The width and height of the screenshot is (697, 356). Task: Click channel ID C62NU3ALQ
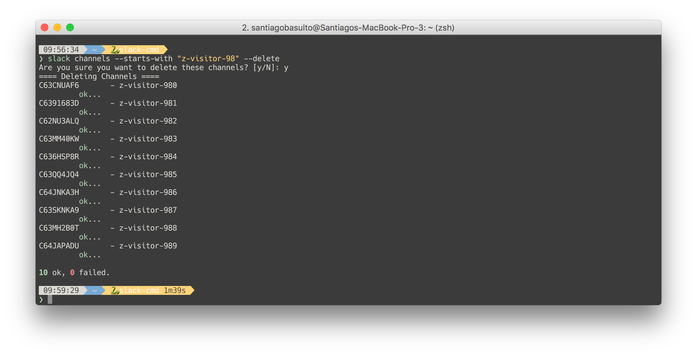pos(59,121)
